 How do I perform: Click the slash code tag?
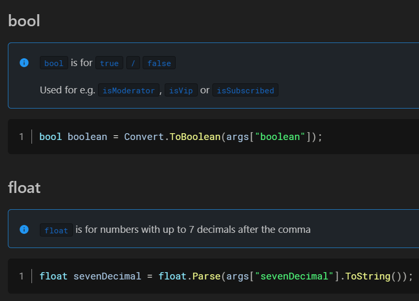click(133, 63)
